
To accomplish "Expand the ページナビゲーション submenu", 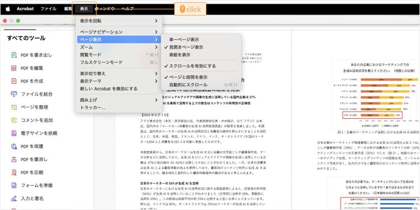I will [x=119, y=32].
